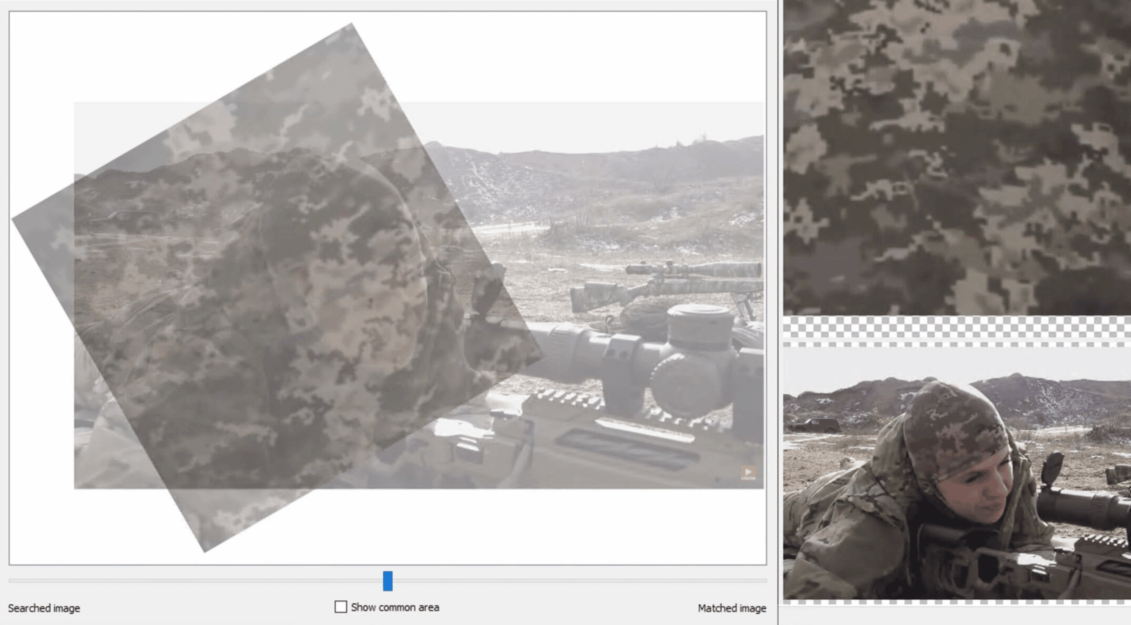This screenshot has height=625, width=1131.
Task: Click the Matched image label
Action: [x=732, y=608]
